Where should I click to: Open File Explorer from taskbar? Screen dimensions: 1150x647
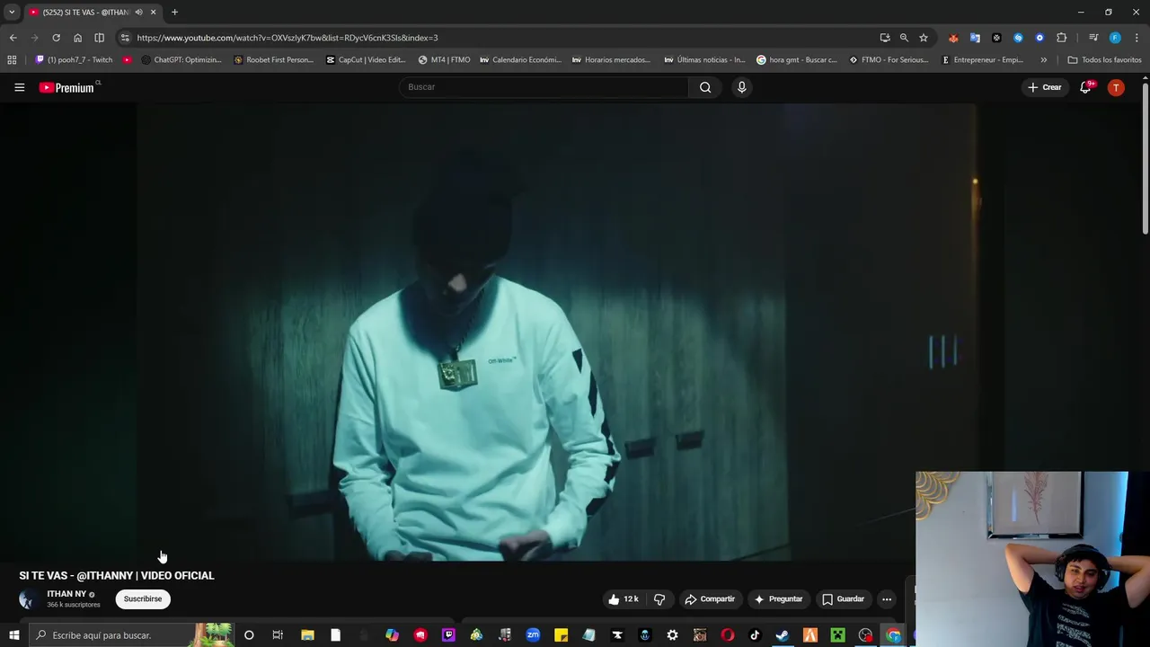[307, 635]
